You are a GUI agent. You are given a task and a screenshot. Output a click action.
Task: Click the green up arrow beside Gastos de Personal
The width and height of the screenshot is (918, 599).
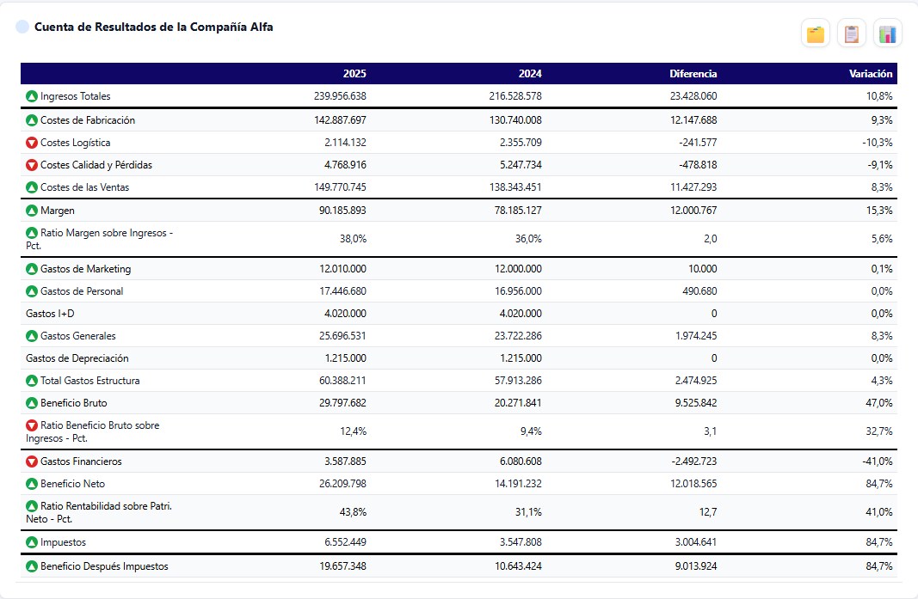point(32,291)
